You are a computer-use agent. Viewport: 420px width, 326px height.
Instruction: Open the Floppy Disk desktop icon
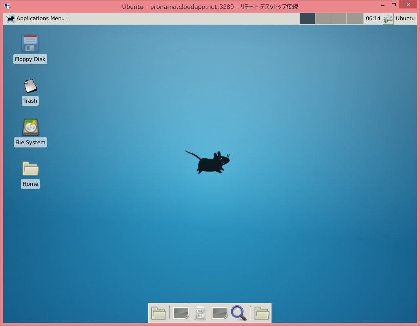[30, 44]
